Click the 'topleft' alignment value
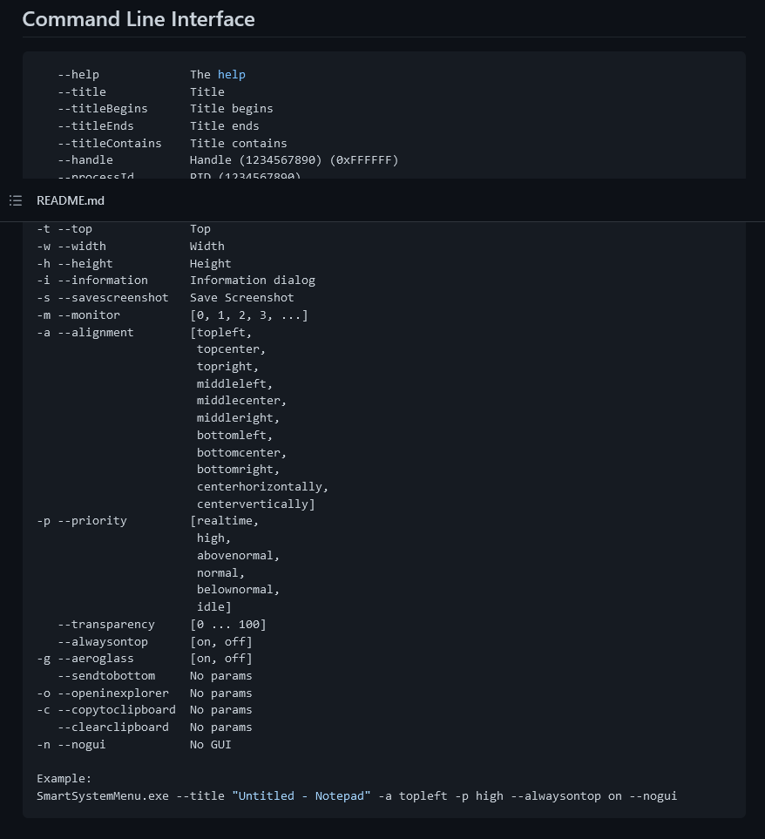This screenshot has width=765, height=839. [223, 332]
